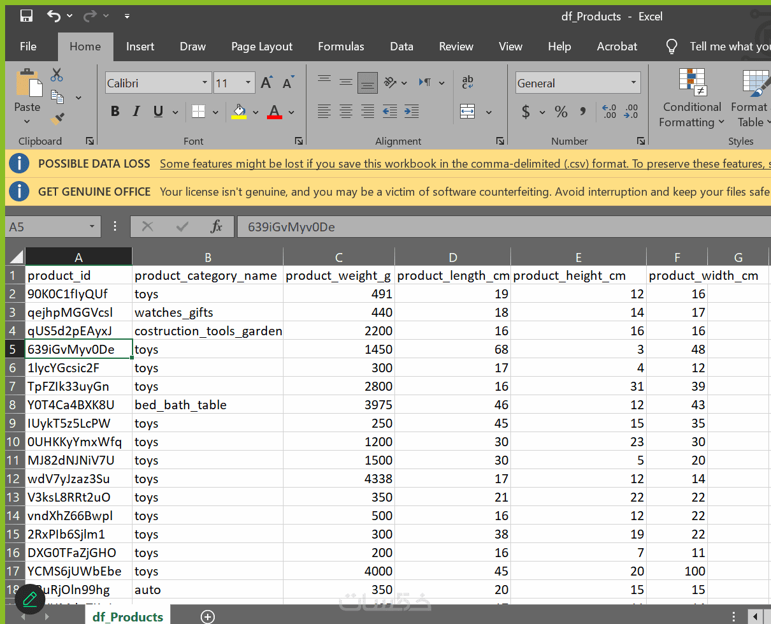Toggle Bold formatting

click(115, 112)
